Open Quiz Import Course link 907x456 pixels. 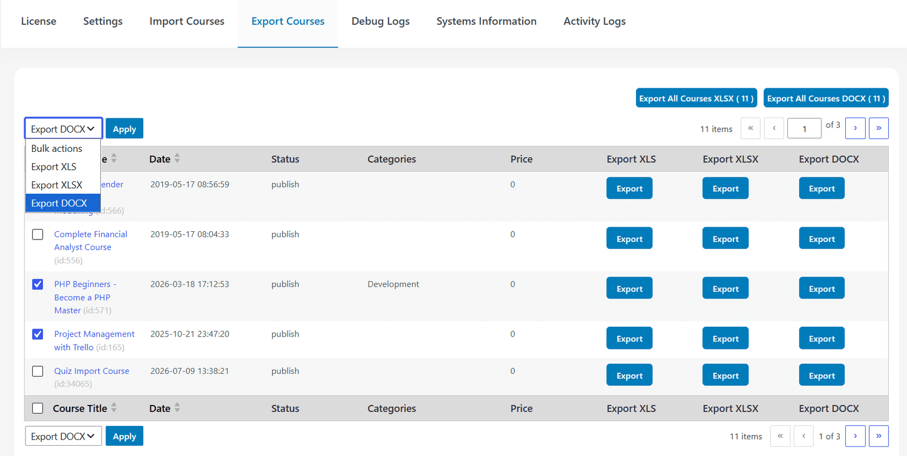pyautogui.click(x=92, y=371)
